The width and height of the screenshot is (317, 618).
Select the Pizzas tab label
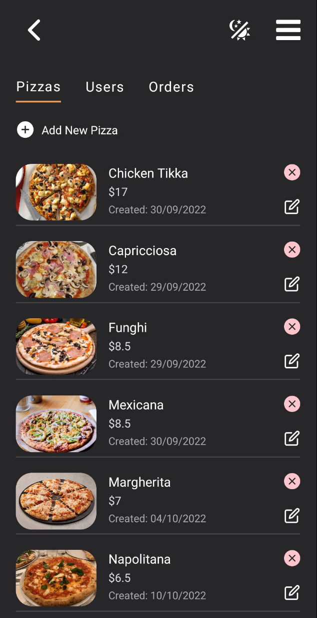[38, 87]
